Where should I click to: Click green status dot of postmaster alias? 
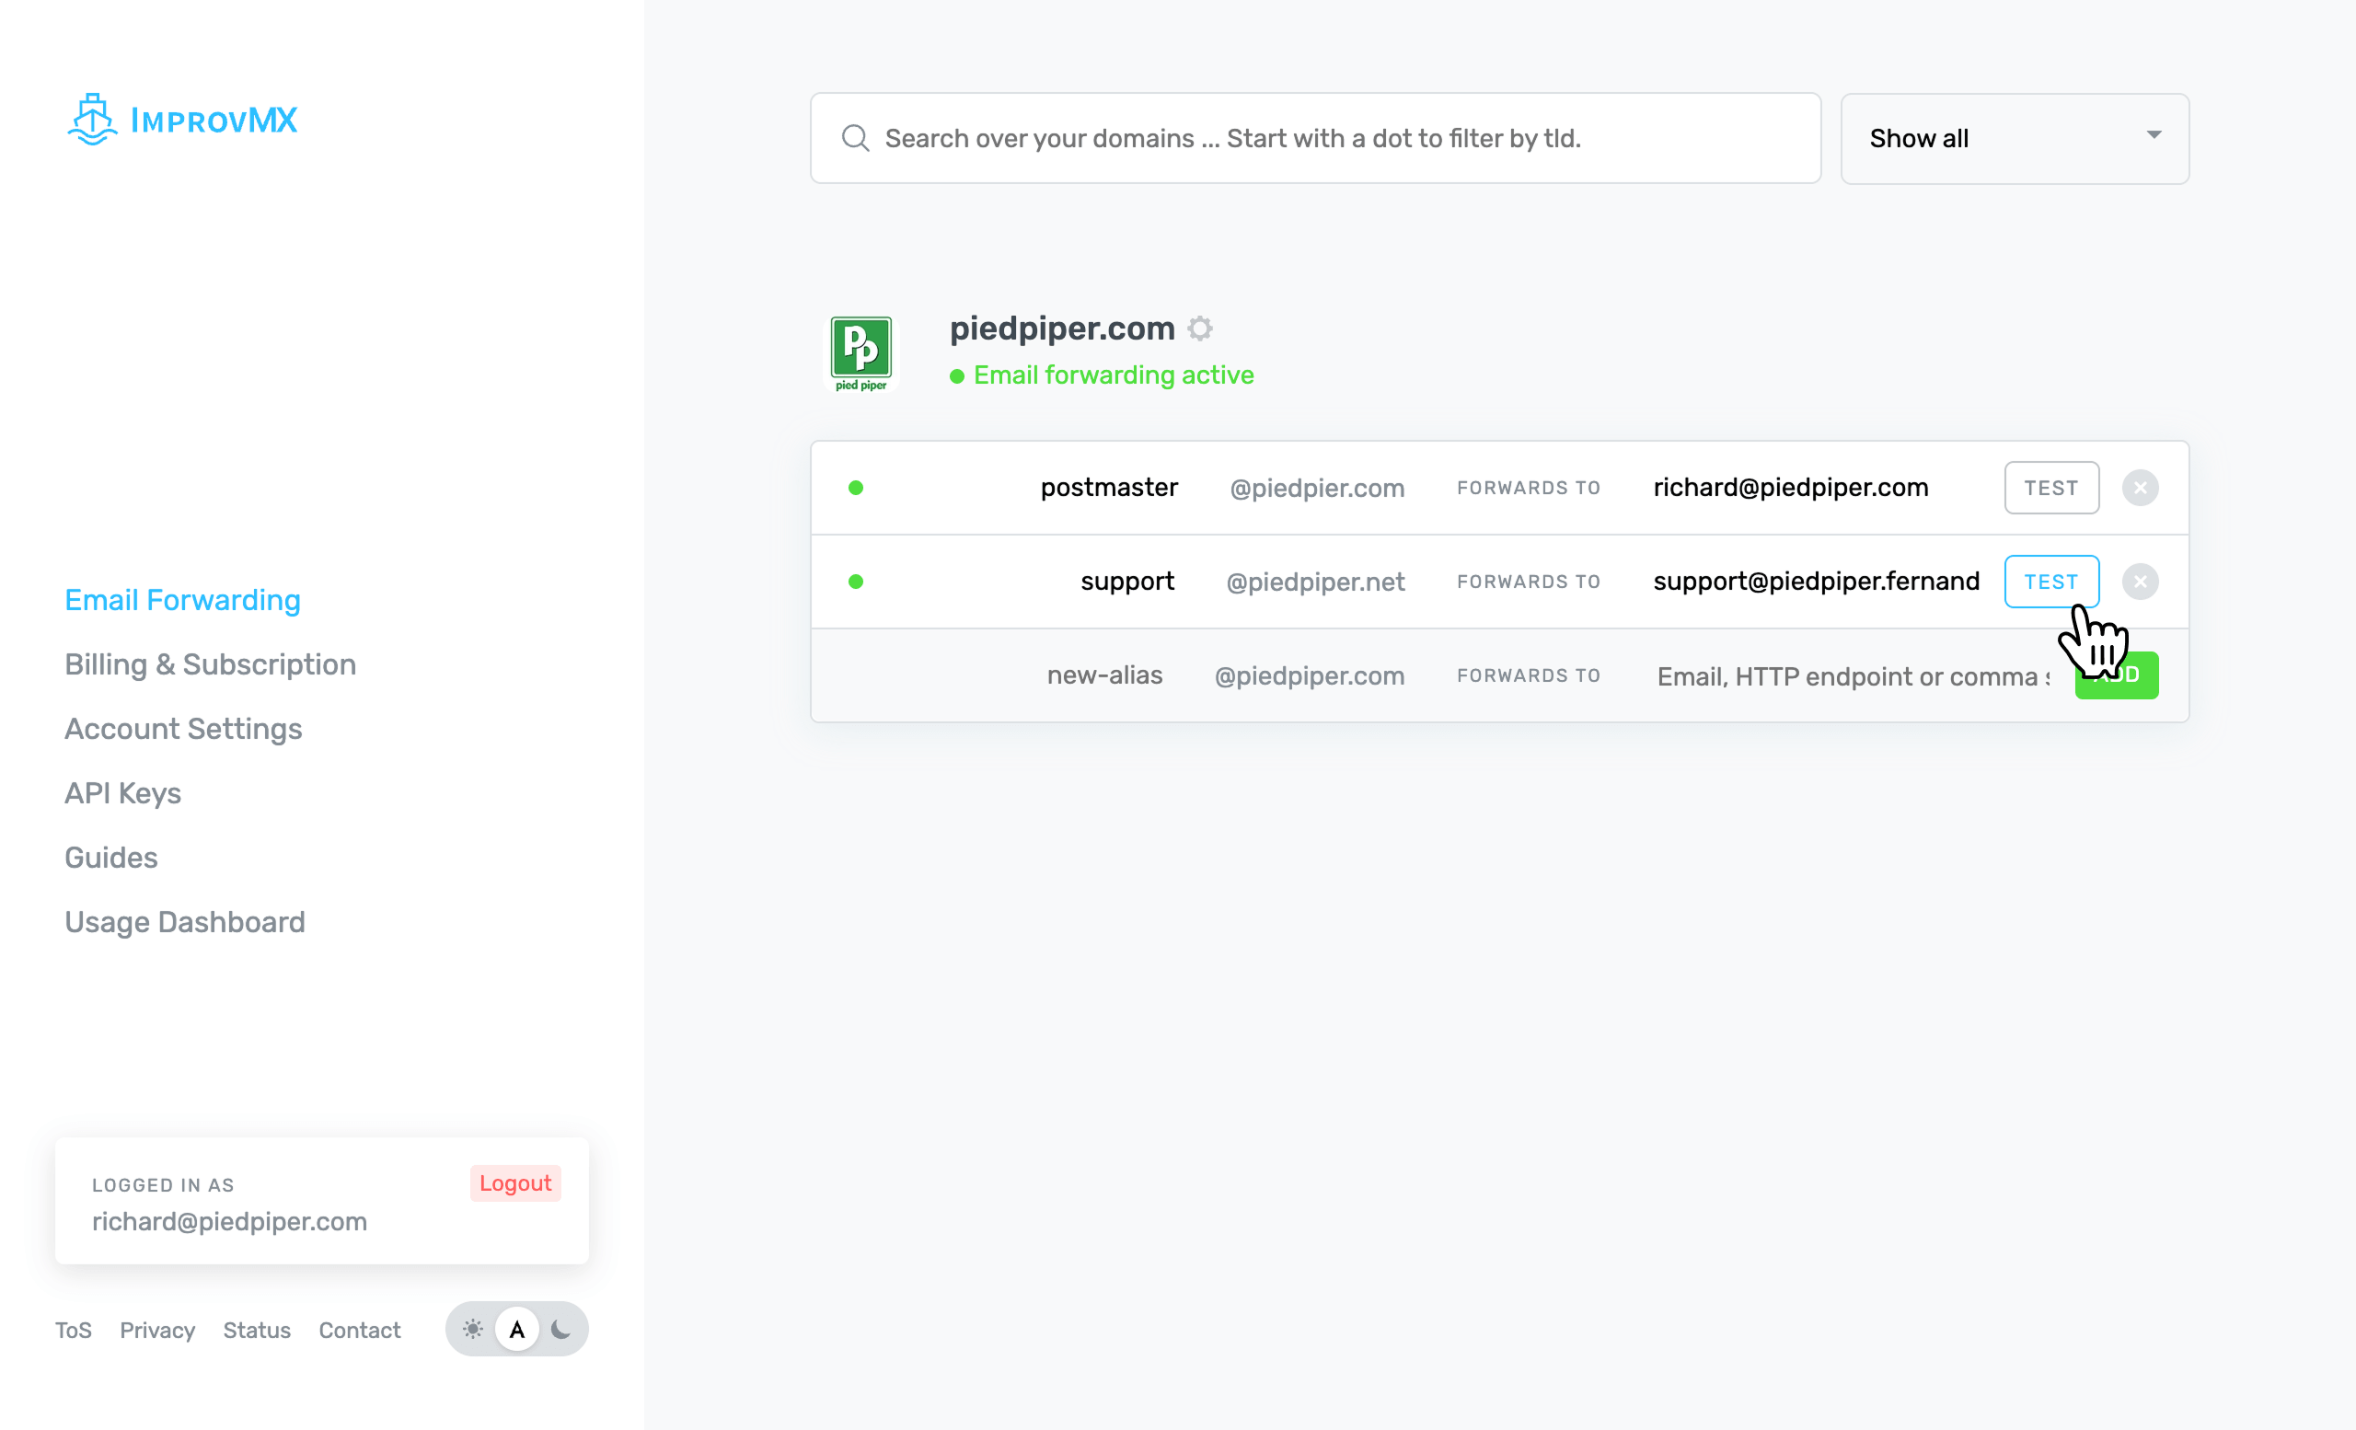pos(856,488)
